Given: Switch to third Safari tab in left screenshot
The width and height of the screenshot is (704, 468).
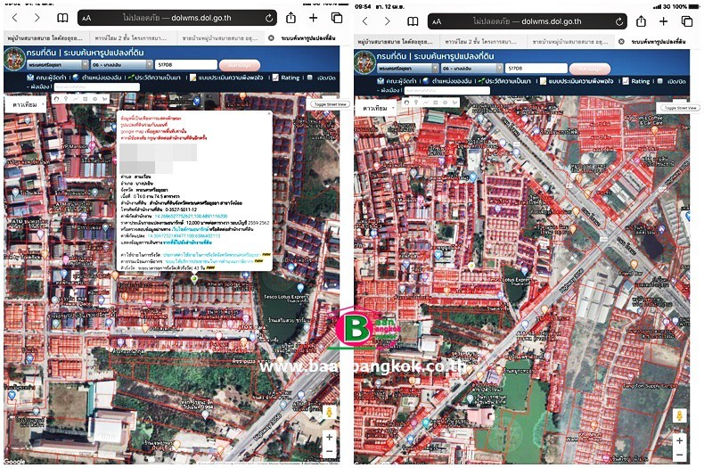Looking at the screenshot, I should 220,38.
